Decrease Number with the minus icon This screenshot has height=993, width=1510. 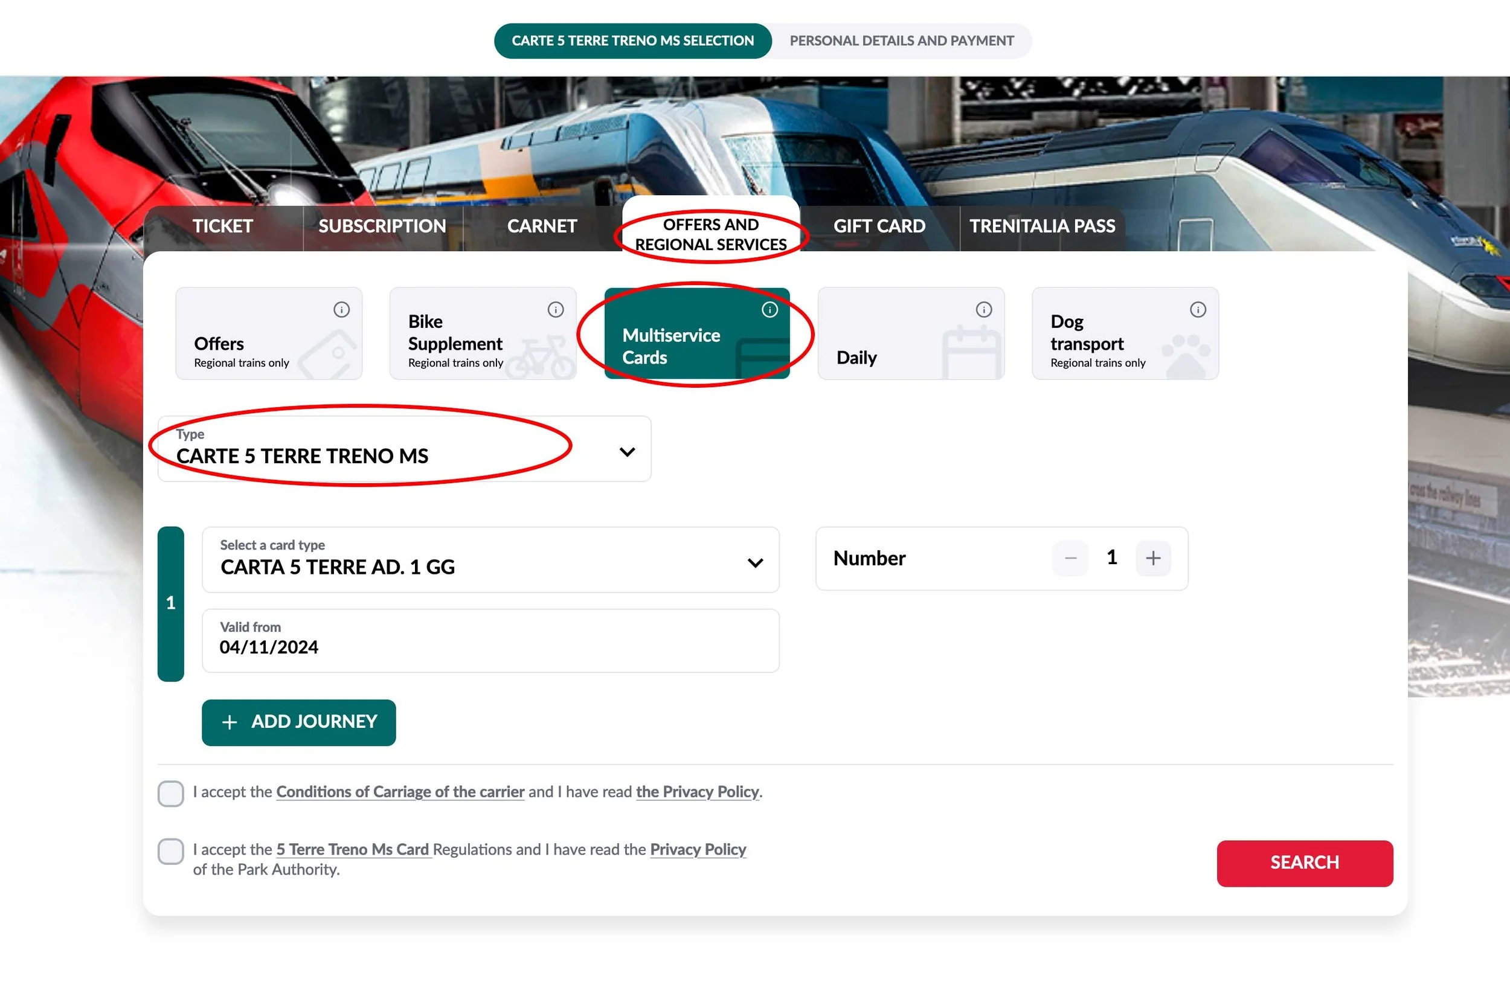coord(1070,558)
